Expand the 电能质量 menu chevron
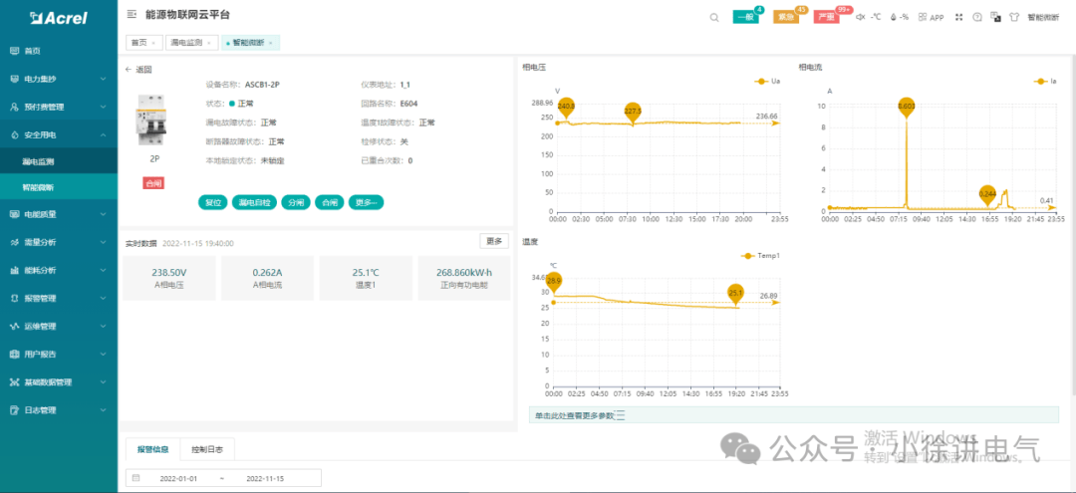 tap(103, 214)
